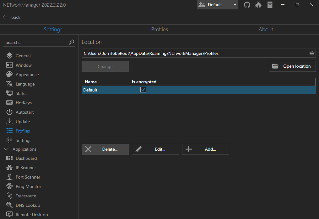Image resolution: width=319 pixels, height=219 pixels.
Task: Switch to the About tab
Action: (x=266, y=29)
